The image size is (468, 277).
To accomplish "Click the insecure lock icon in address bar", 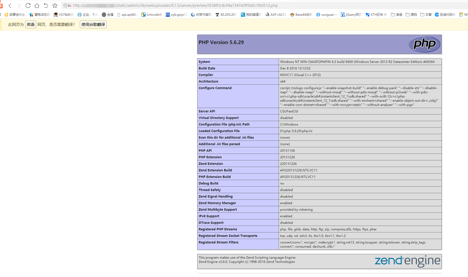I will pyautogui.click(x=70, y=6).
